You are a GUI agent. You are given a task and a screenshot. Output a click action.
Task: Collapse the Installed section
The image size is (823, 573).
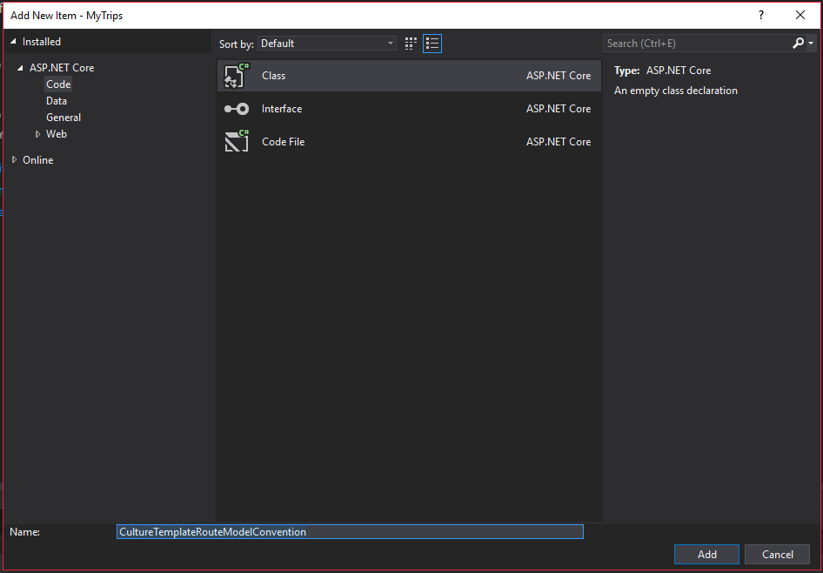click(14, 42)
